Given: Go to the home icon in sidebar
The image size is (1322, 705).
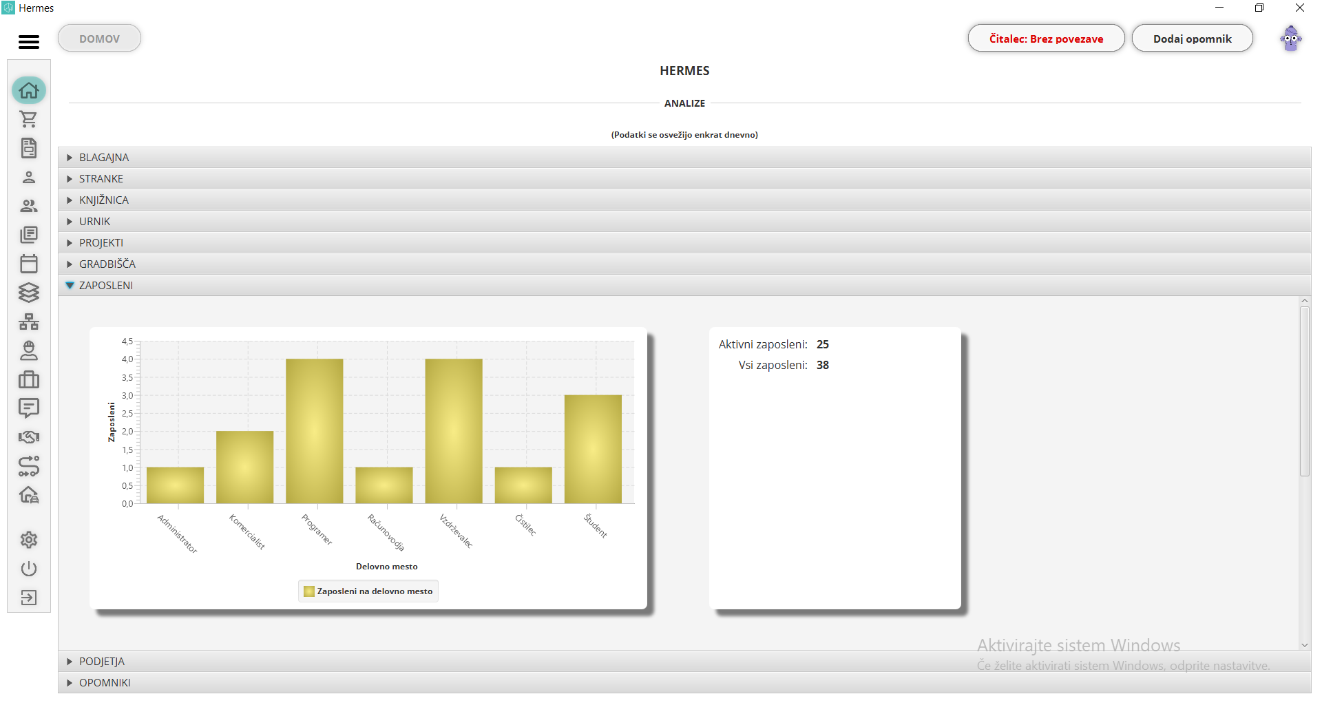Looking at the screenshot, I should (29, 90).
